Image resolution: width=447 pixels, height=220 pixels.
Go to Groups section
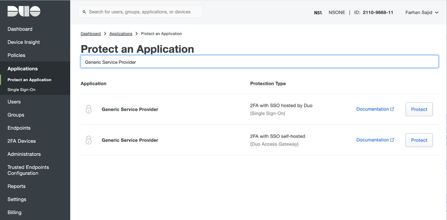(x=16, y=115)
